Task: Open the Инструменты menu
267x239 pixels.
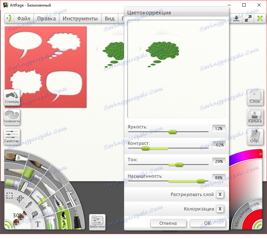Action: point(80,18)
